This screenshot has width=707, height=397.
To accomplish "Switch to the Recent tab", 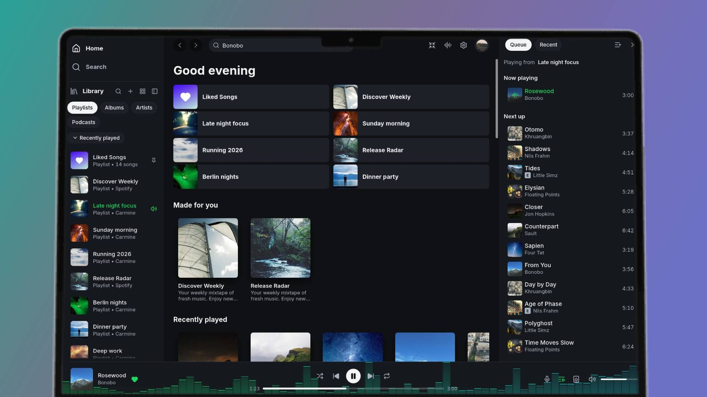I will [x=548, y=45].
